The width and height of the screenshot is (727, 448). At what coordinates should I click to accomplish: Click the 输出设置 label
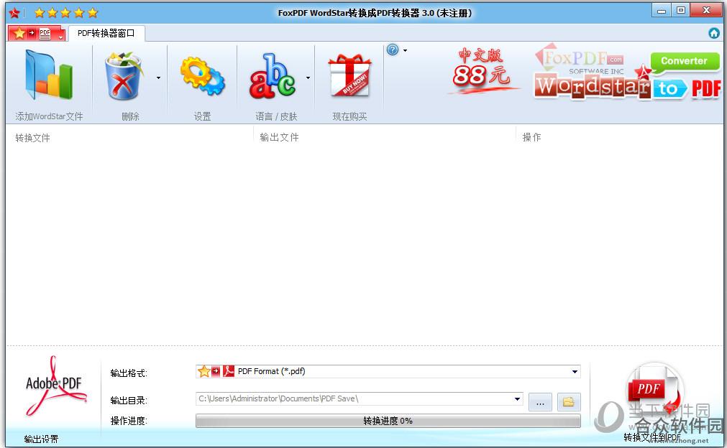(x=41, y=439)
